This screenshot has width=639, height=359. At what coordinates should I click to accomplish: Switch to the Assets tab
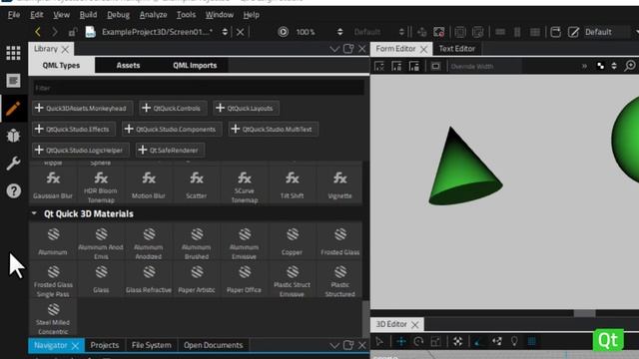pos(128,65)
